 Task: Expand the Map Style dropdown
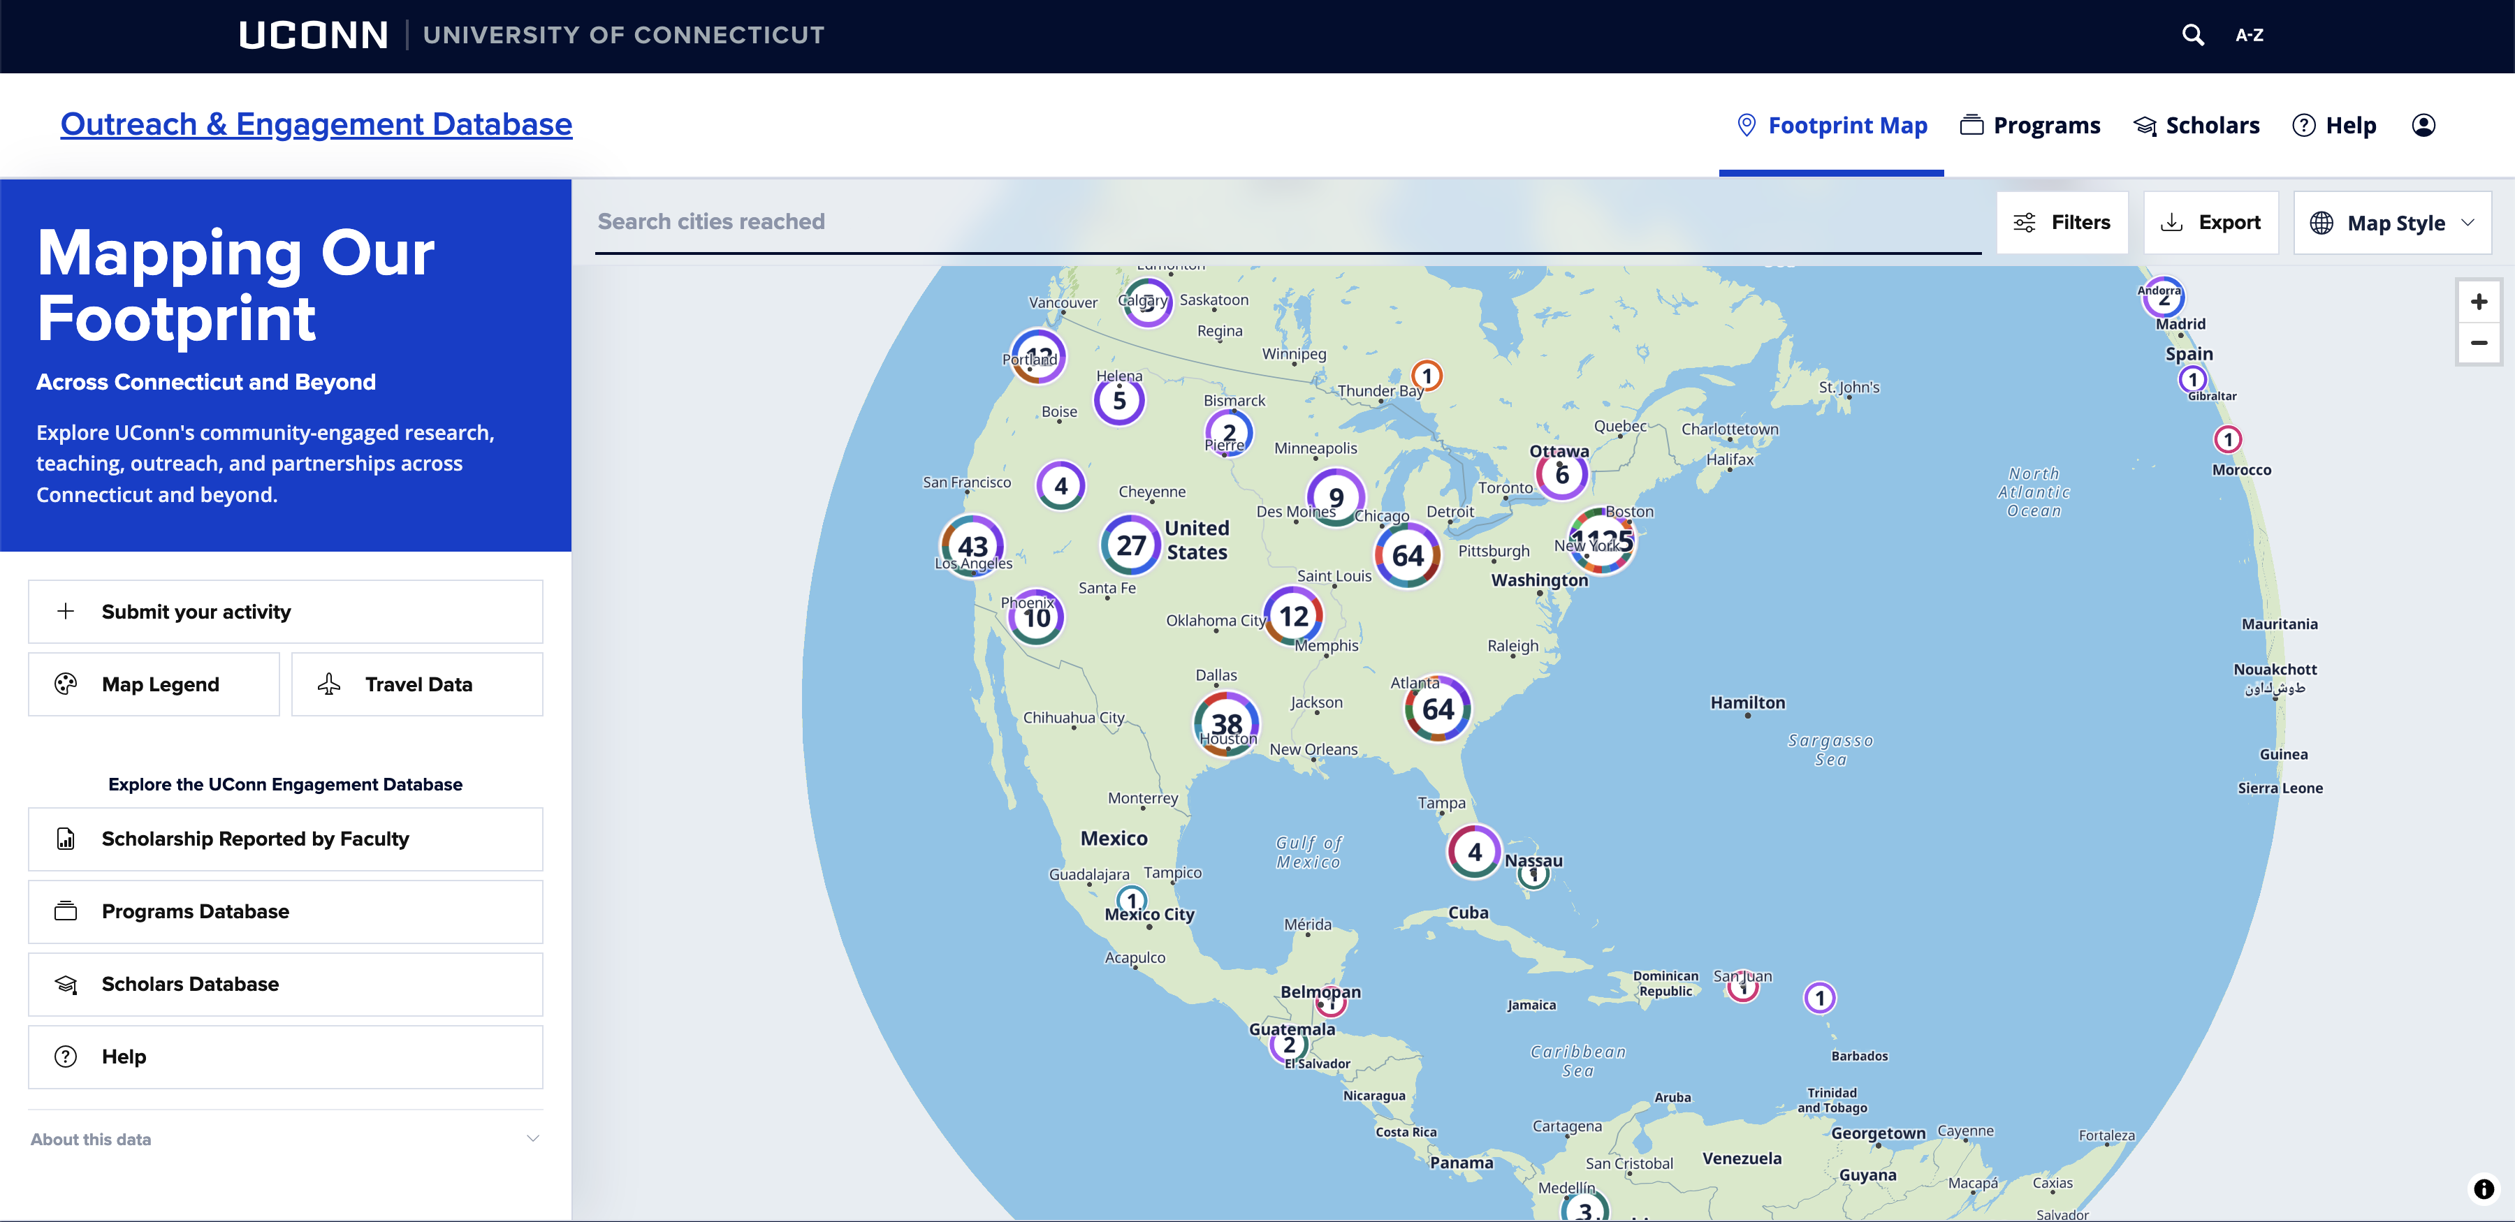point(2392,223)
